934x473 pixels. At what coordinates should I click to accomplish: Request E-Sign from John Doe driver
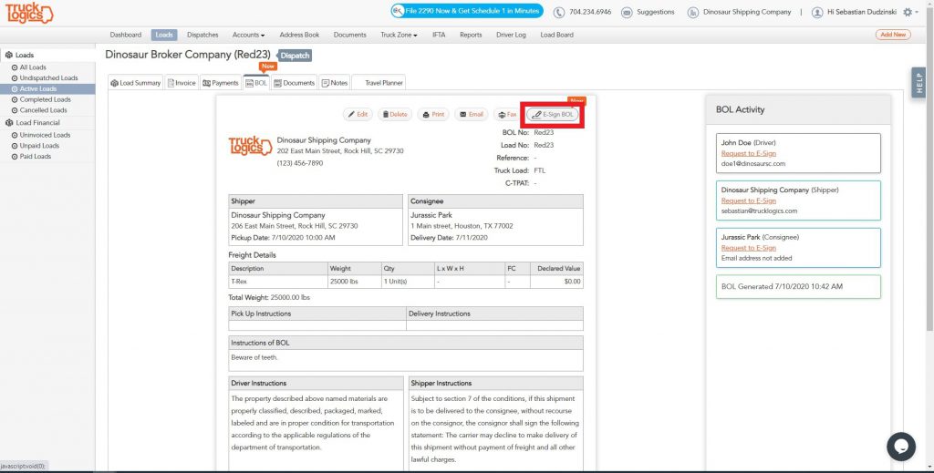(x=748, y=153)
